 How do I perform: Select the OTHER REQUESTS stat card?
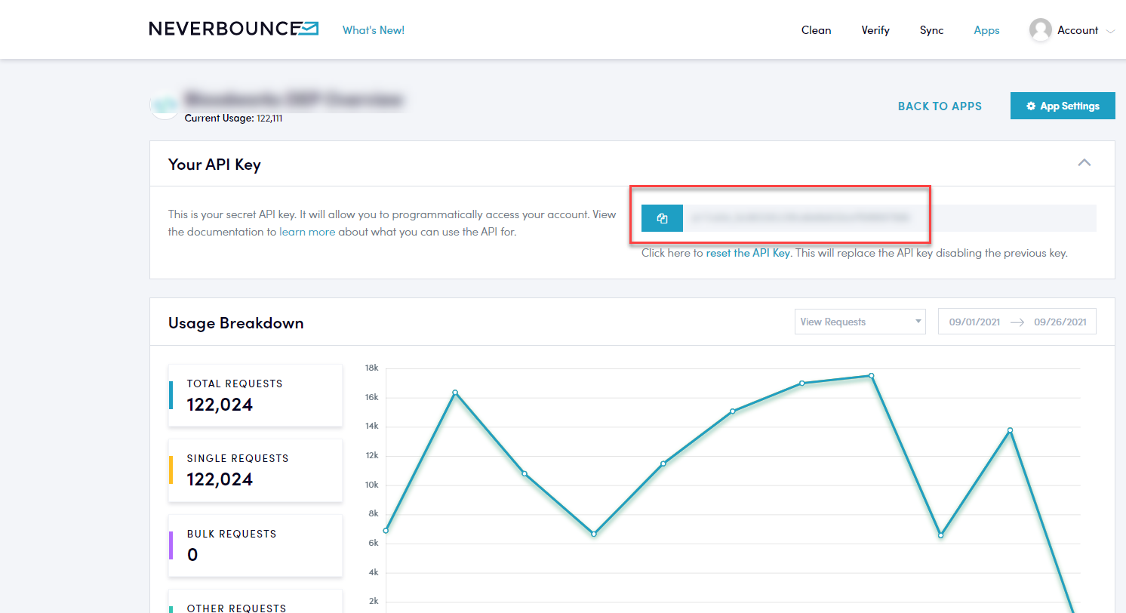click(x=255, y=602)
